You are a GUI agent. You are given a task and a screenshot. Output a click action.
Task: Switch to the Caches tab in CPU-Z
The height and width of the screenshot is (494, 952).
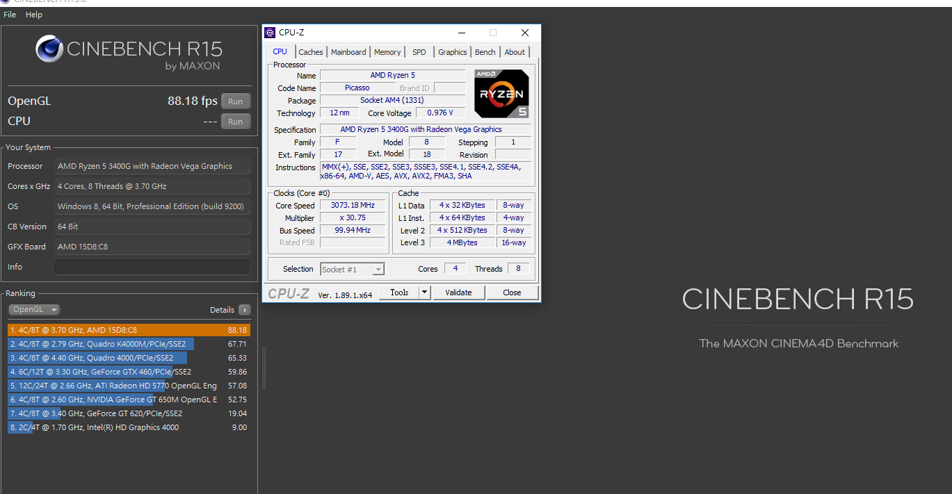point(311,52)
